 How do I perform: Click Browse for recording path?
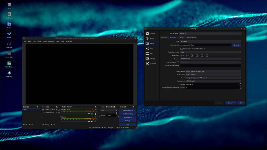pyautogui.click(x=236, y=45)
